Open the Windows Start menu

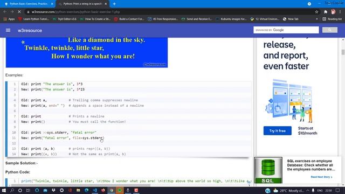[x=4, y=190]
